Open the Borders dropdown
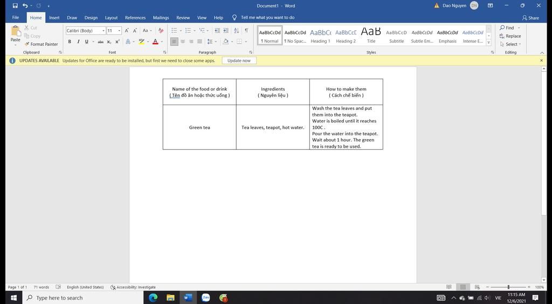This screenshot has height=304, width=552. (246, 42)
